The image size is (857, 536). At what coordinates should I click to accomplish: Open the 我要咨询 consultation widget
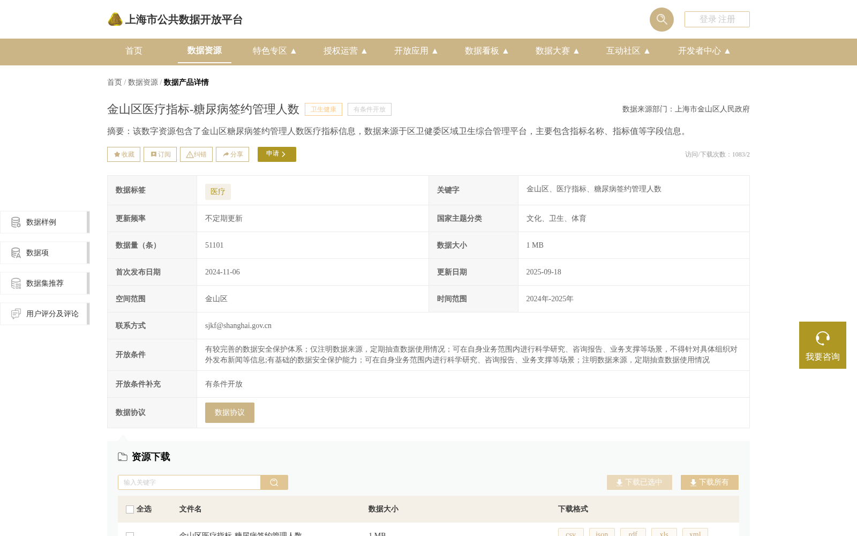point(823,345)
